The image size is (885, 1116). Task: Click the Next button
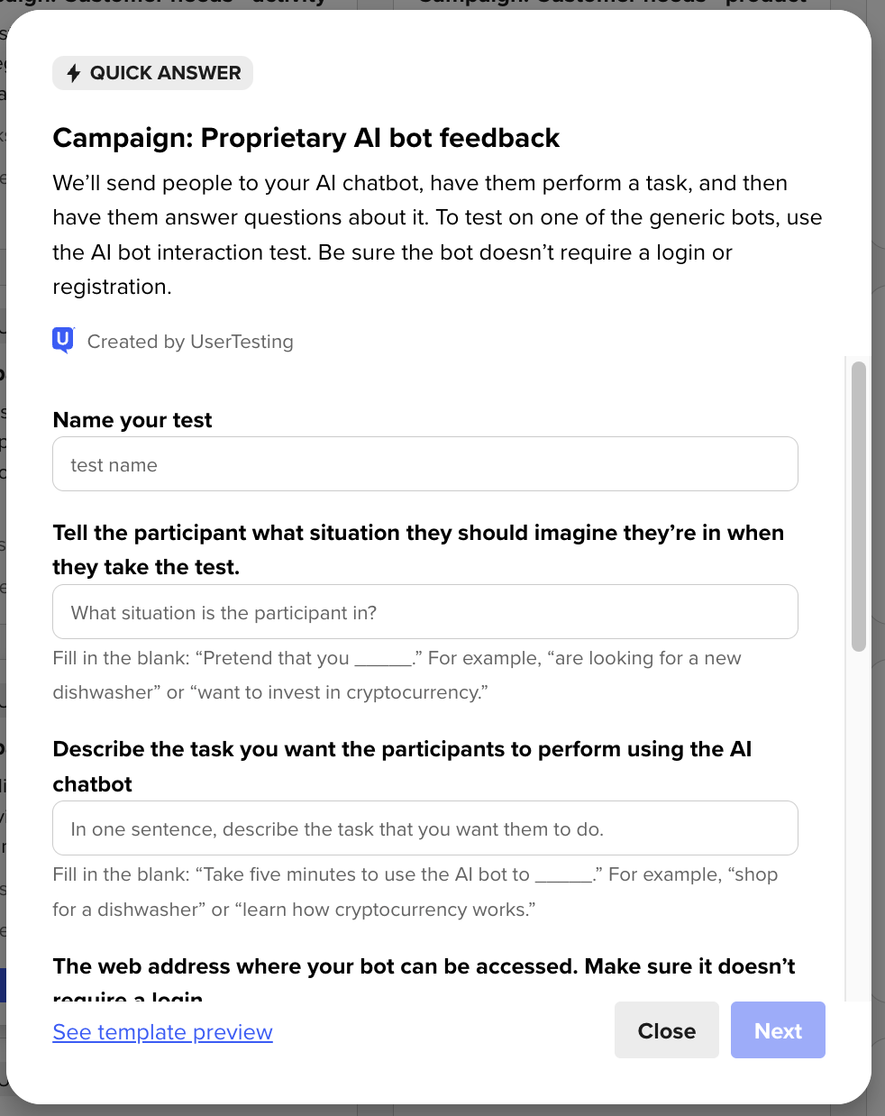click(x=778, y=1030)
